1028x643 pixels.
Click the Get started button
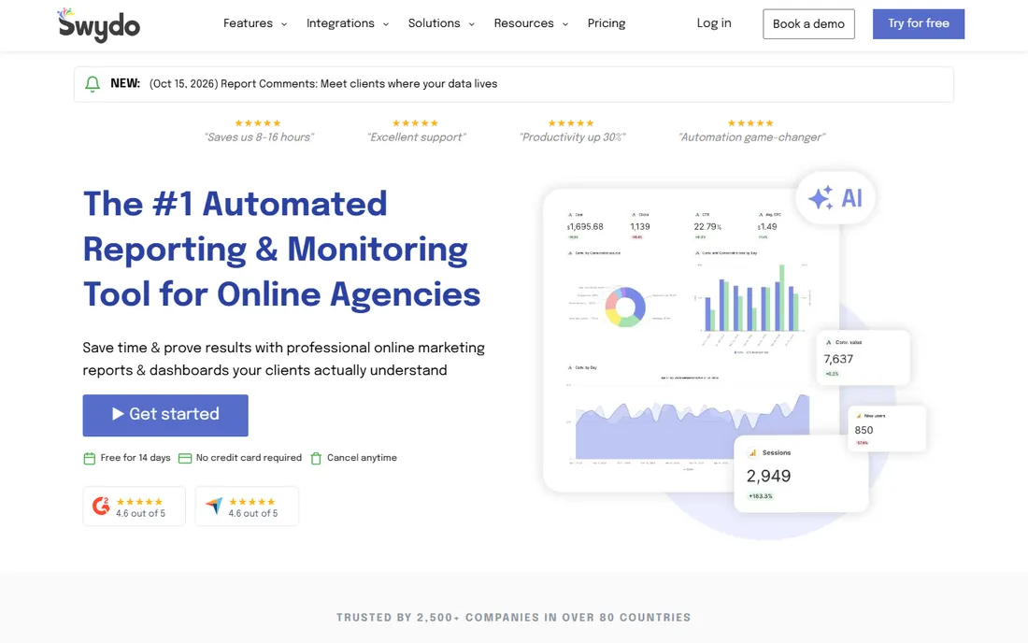tap(165, 415)
